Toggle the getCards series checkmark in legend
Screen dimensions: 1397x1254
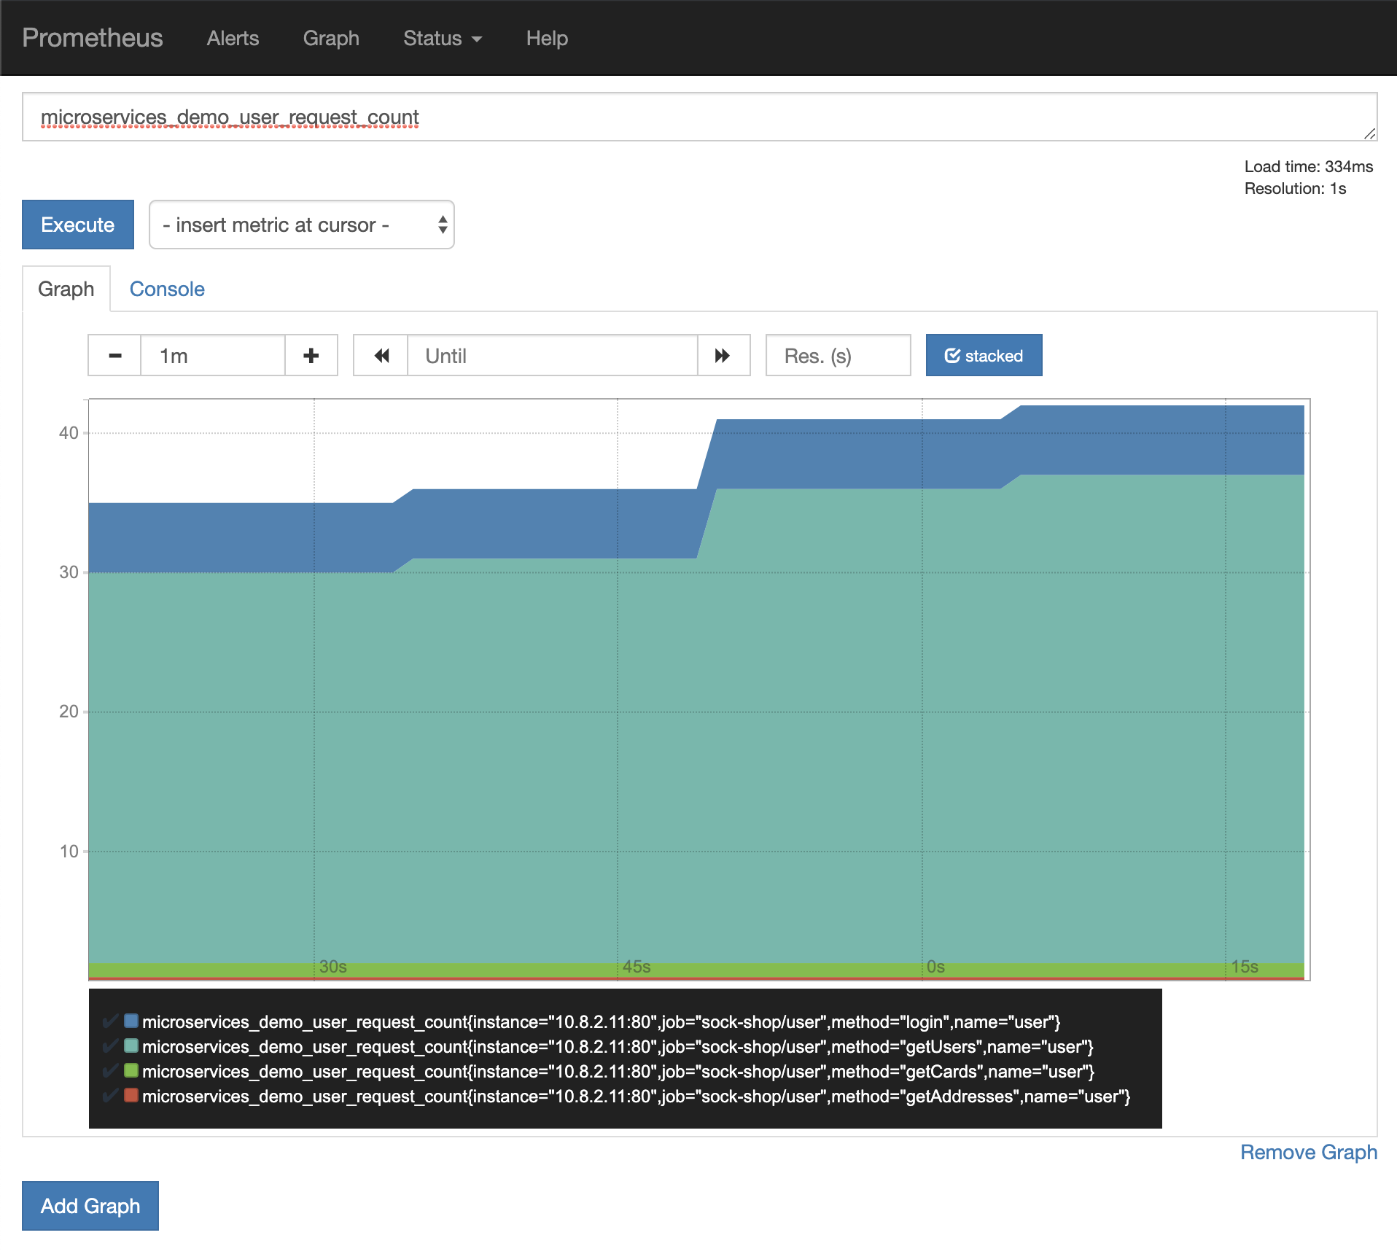click(111, 1071)
